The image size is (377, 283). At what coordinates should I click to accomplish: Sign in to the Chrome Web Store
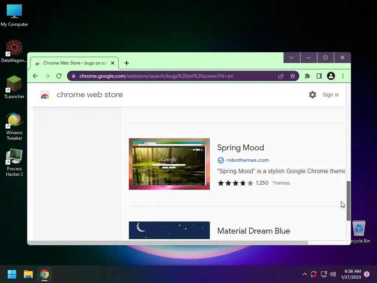331,95
